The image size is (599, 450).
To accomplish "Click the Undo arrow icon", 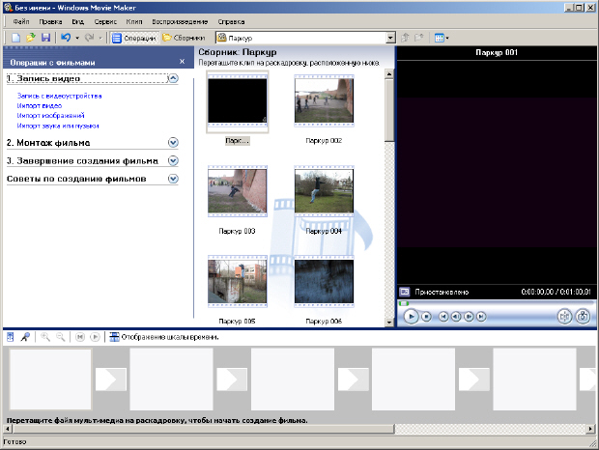I will pos(64,38).
